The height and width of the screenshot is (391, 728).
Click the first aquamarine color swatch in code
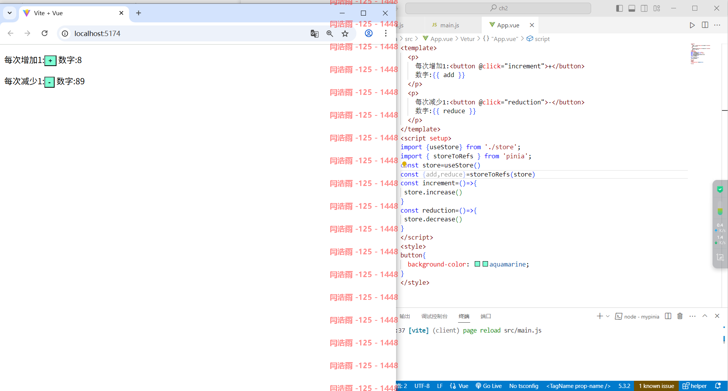(x=477, y=264)
